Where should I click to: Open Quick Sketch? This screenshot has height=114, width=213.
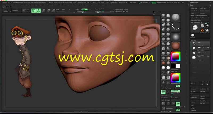click(26, 10)
